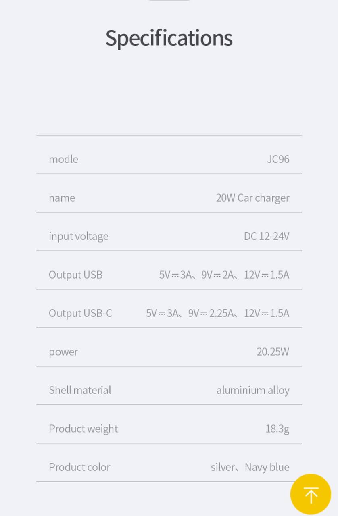Screen dimensions: 338x516
Task: Click the Output USB label
Action: pos(75,275)
